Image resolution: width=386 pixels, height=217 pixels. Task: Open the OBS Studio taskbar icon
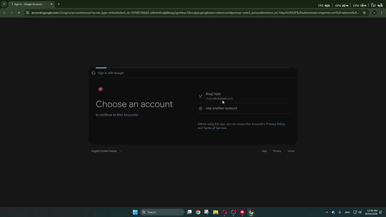pyautogui.click(x=233, y=212)
